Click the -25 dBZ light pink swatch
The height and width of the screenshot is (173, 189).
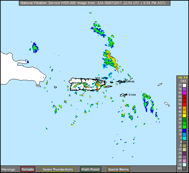[x=184, y=161]
